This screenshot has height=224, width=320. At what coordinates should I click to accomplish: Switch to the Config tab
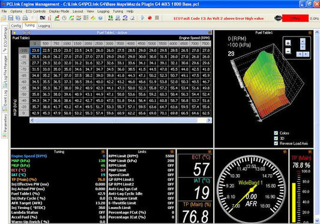coord(16,26)
